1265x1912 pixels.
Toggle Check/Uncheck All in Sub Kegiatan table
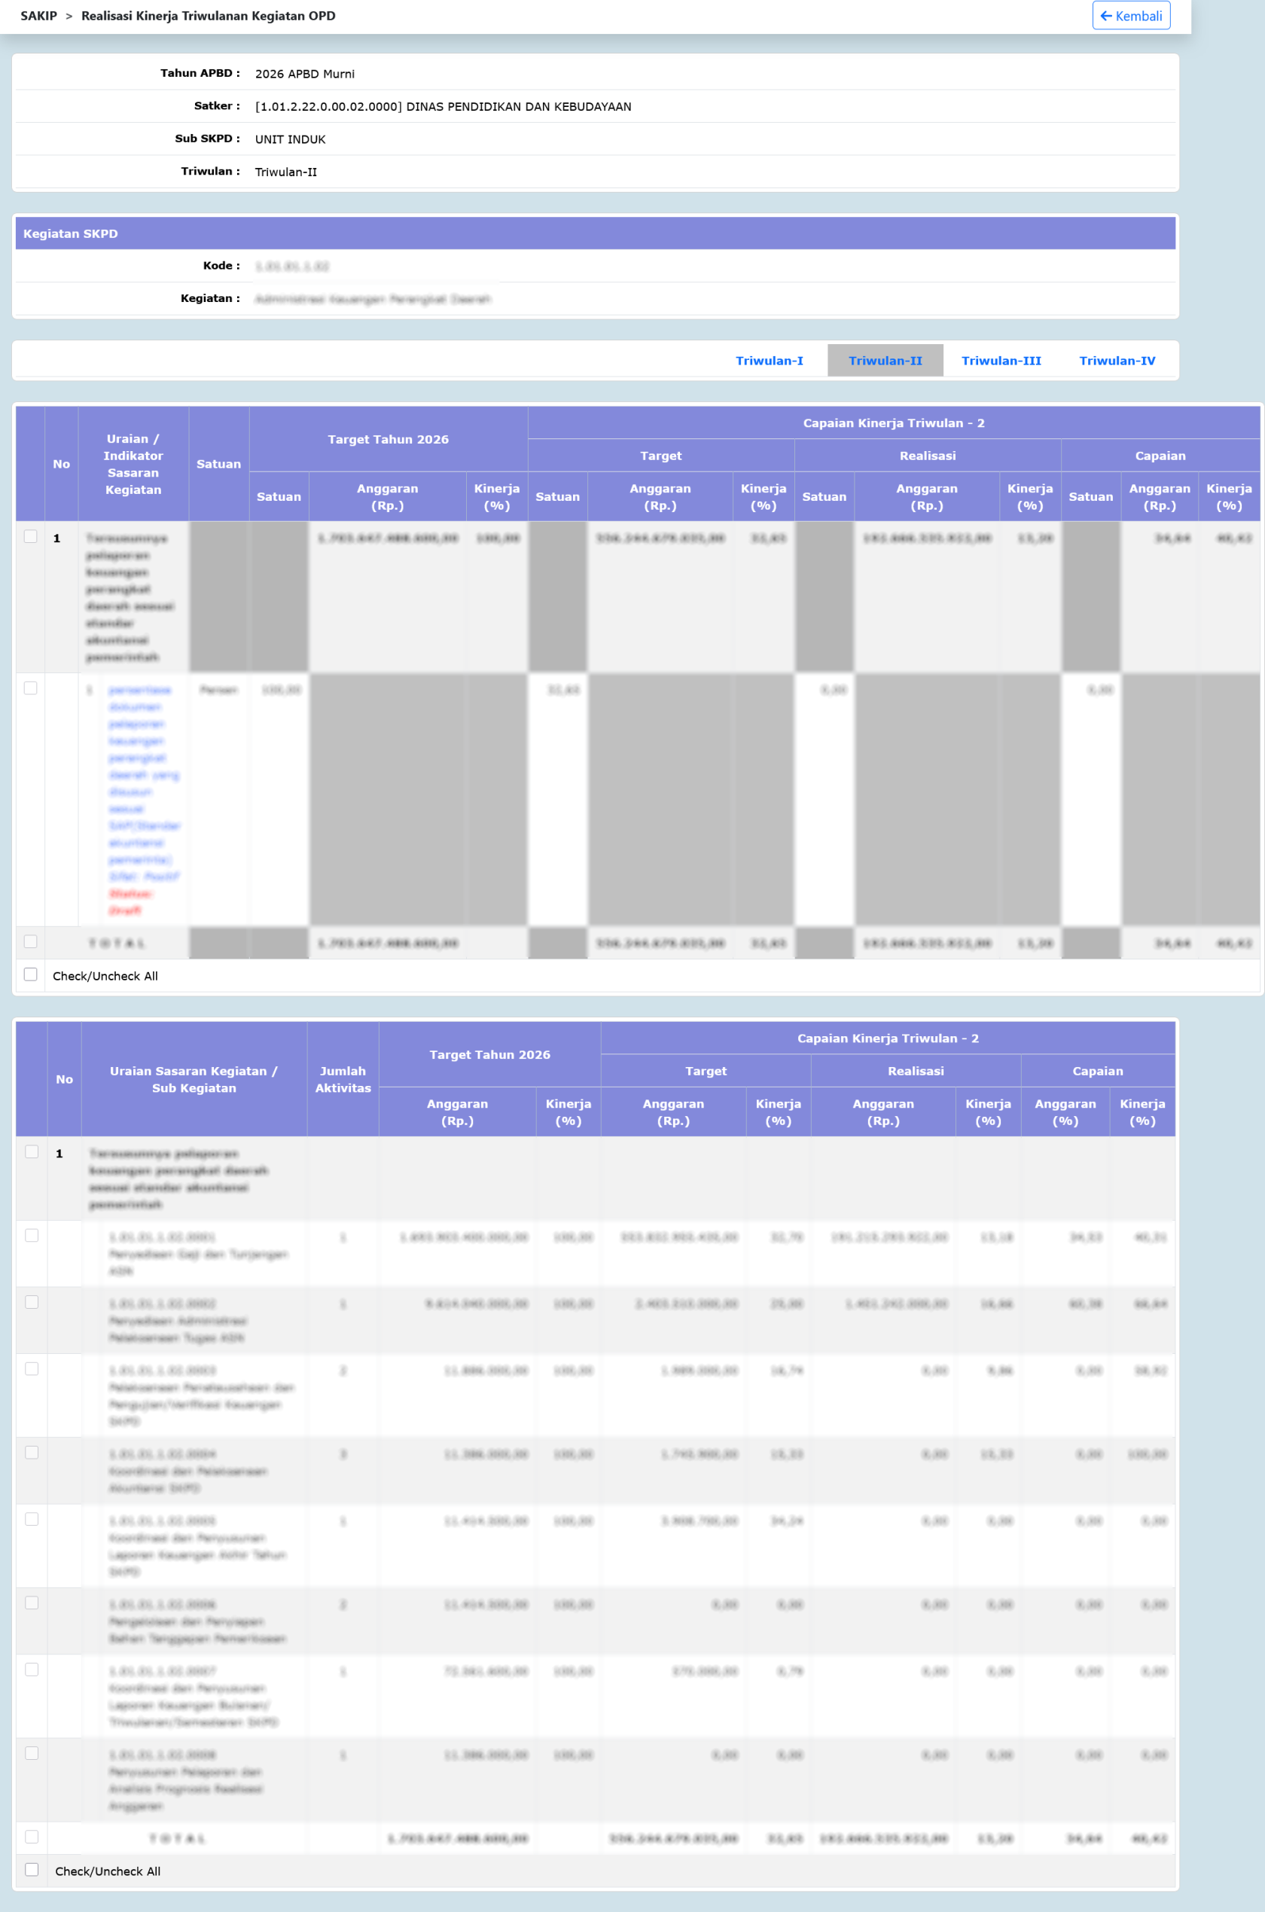tap(32, 1870)
